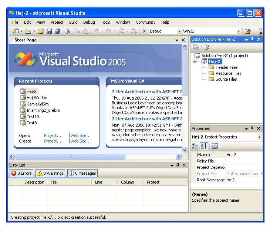
Task: Click Open Project... link
Action: tap(53, 135)
